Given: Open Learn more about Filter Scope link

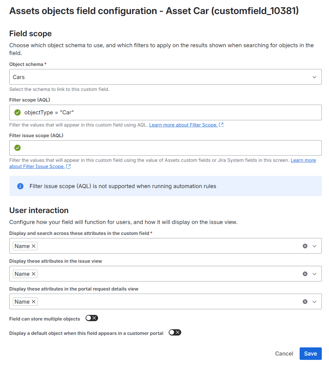Looking at the screenshot, I should coord(183,125).
